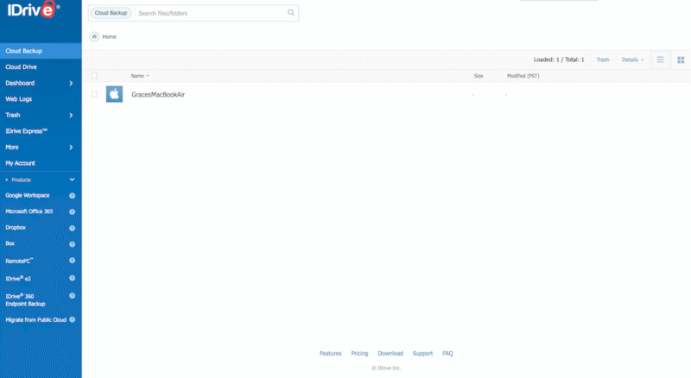Open the Cloud Backup search scope selector
The height and width of the screenshot is (378, 691).
(111, 13)
